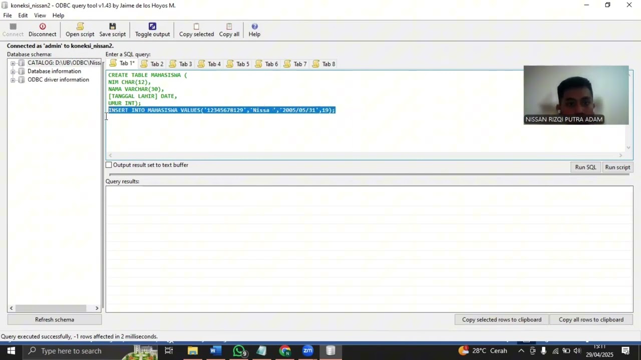Click the volume icon in system tray

click(577, 351)
